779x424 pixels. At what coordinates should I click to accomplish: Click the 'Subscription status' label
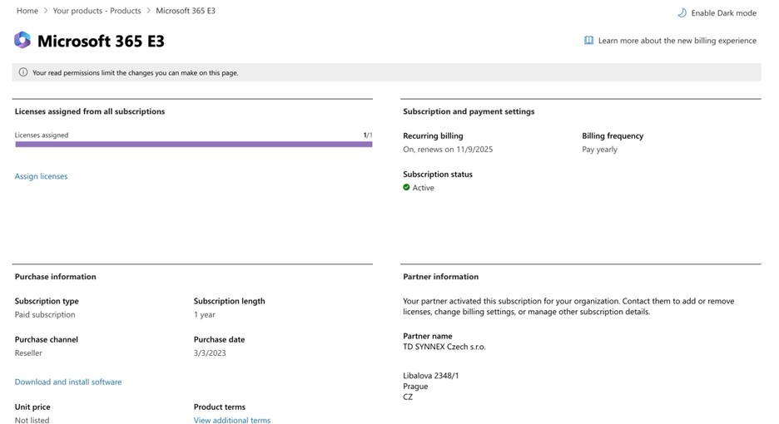(x=438, y=175)
